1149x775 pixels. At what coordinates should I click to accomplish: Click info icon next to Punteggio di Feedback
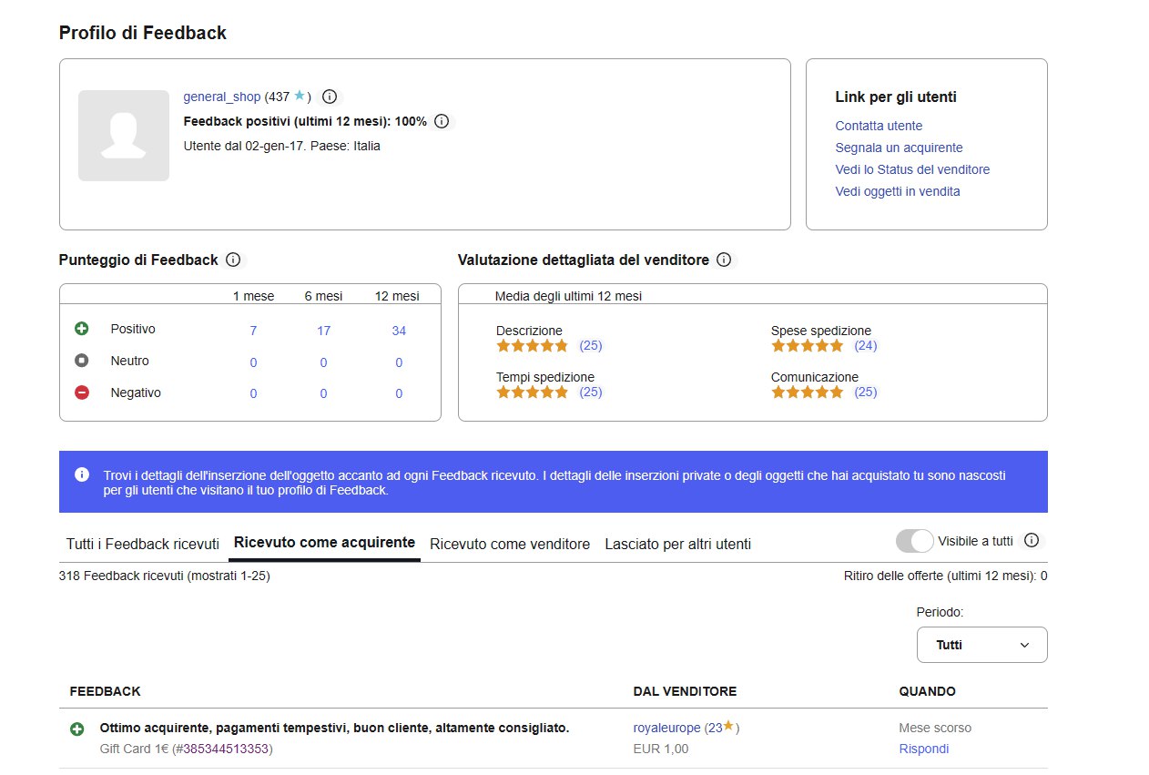(233, 260)
